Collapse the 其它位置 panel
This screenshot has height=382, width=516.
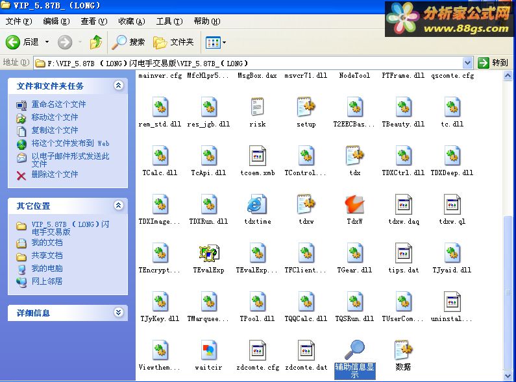point(119,206)
